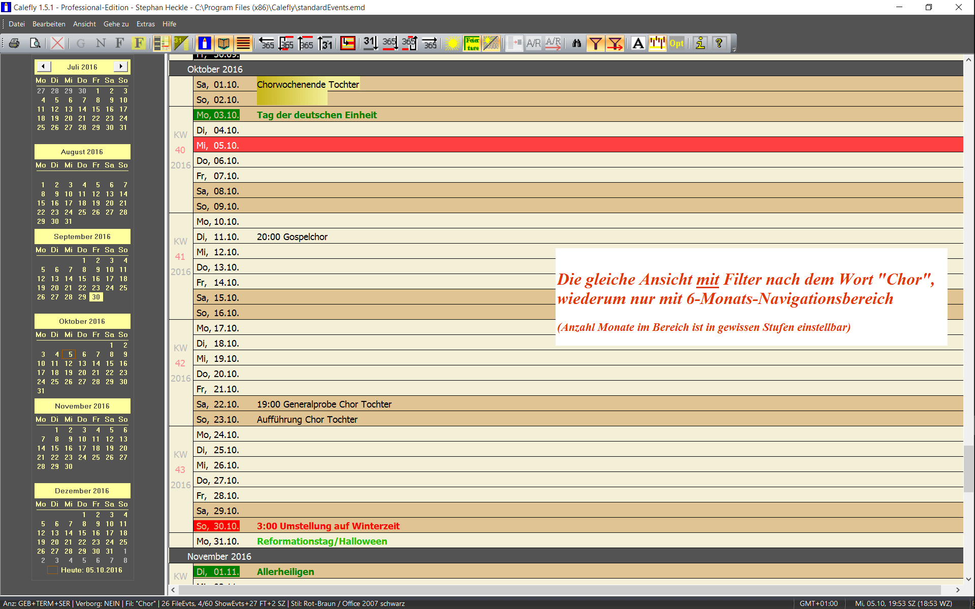Screen dimensions: 975x609
Task: Click the horizontal scrollbar right arrow
Action: (x=958, y=590)
